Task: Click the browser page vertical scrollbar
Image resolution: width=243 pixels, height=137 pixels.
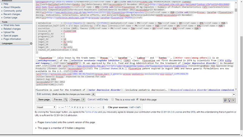Action: click(x=241, y=83)
